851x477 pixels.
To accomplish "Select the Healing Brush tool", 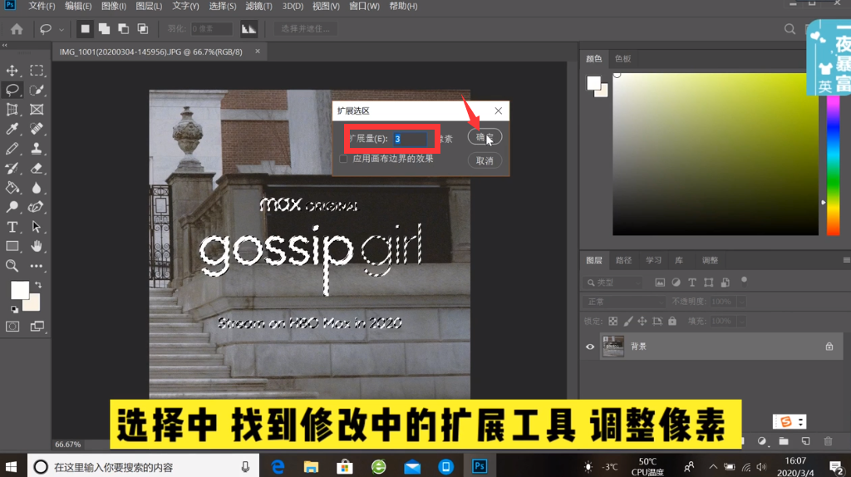I will coord(37,129).
